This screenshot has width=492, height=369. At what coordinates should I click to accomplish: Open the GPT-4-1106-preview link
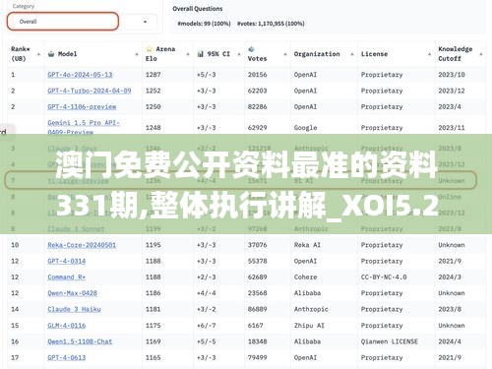pyautogui.click(x=82, y=107)
